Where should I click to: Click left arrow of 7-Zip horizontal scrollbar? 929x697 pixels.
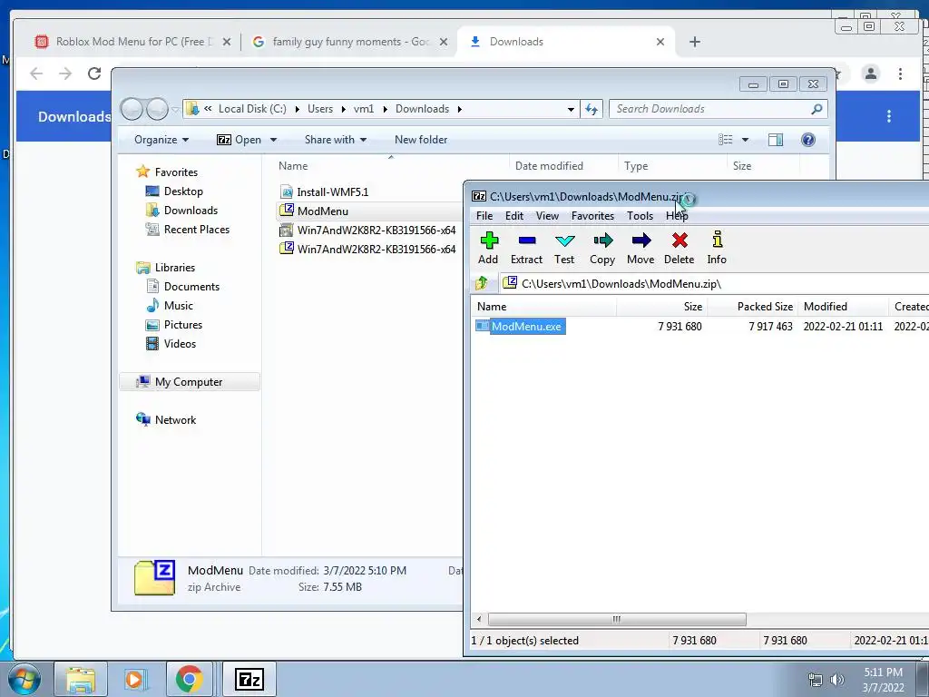click(479, 619)
